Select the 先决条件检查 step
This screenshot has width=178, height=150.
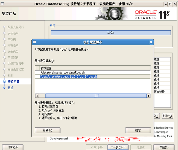[x=16, y=69]
